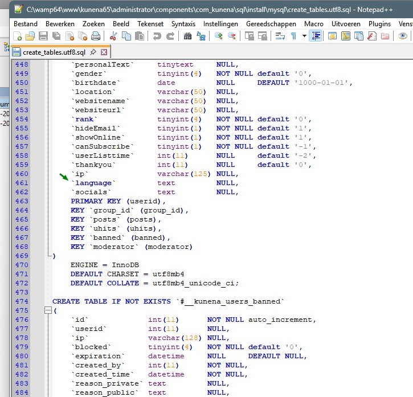413x397 pixels.
Task: Click line number 461 in the margin
Action: (22, 183)
